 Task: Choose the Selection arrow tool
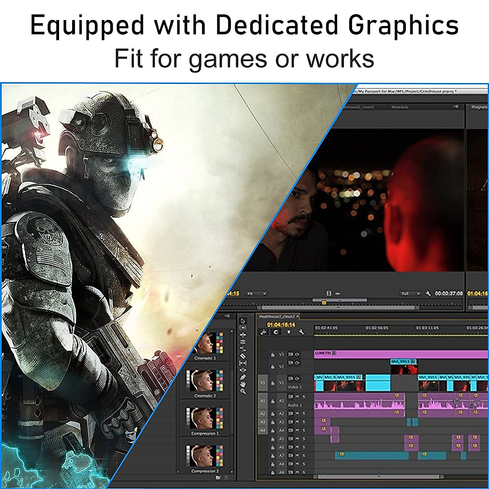pyautogui.click(x=243, y=321)
